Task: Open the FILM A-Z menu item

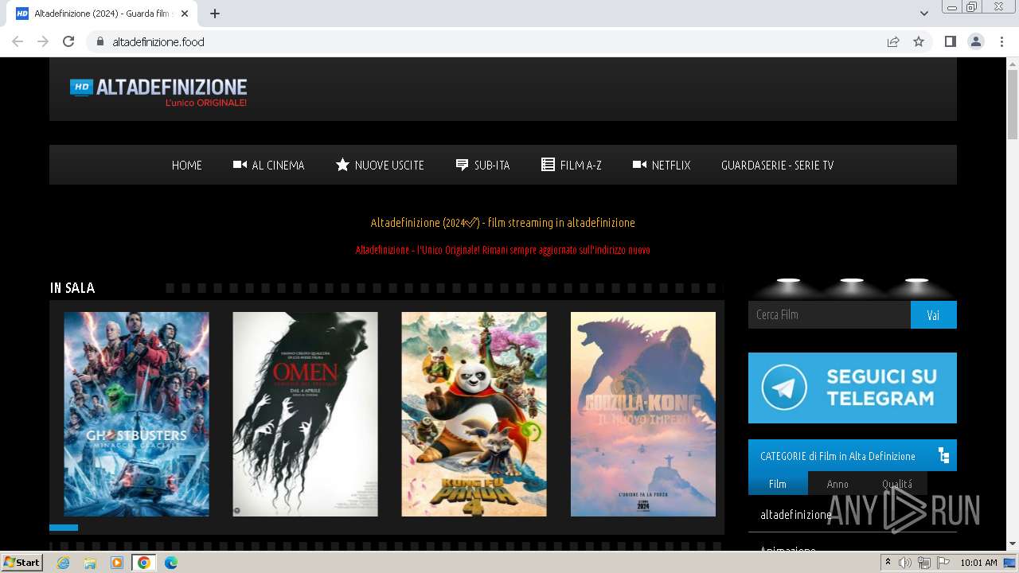Action: 571,165
